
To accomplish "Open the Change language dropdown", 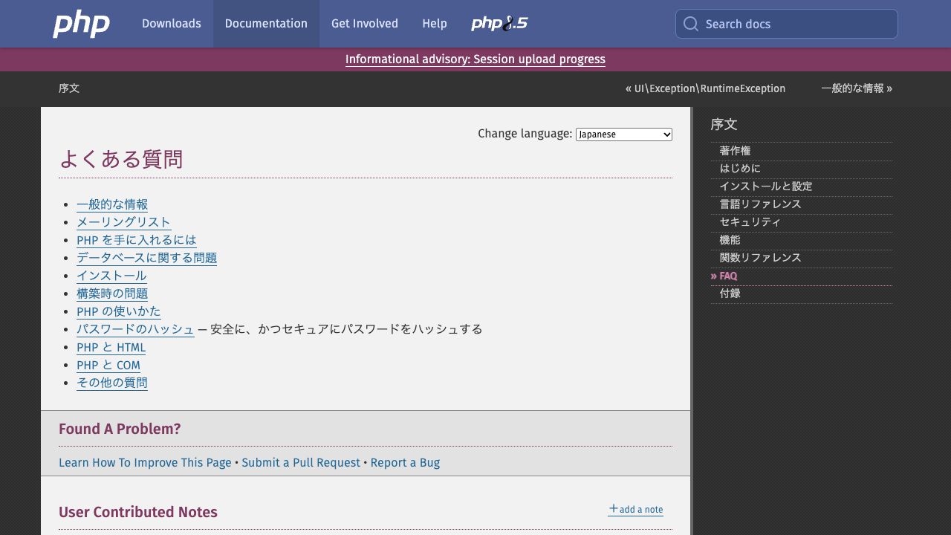I will (x=624, y=134).
